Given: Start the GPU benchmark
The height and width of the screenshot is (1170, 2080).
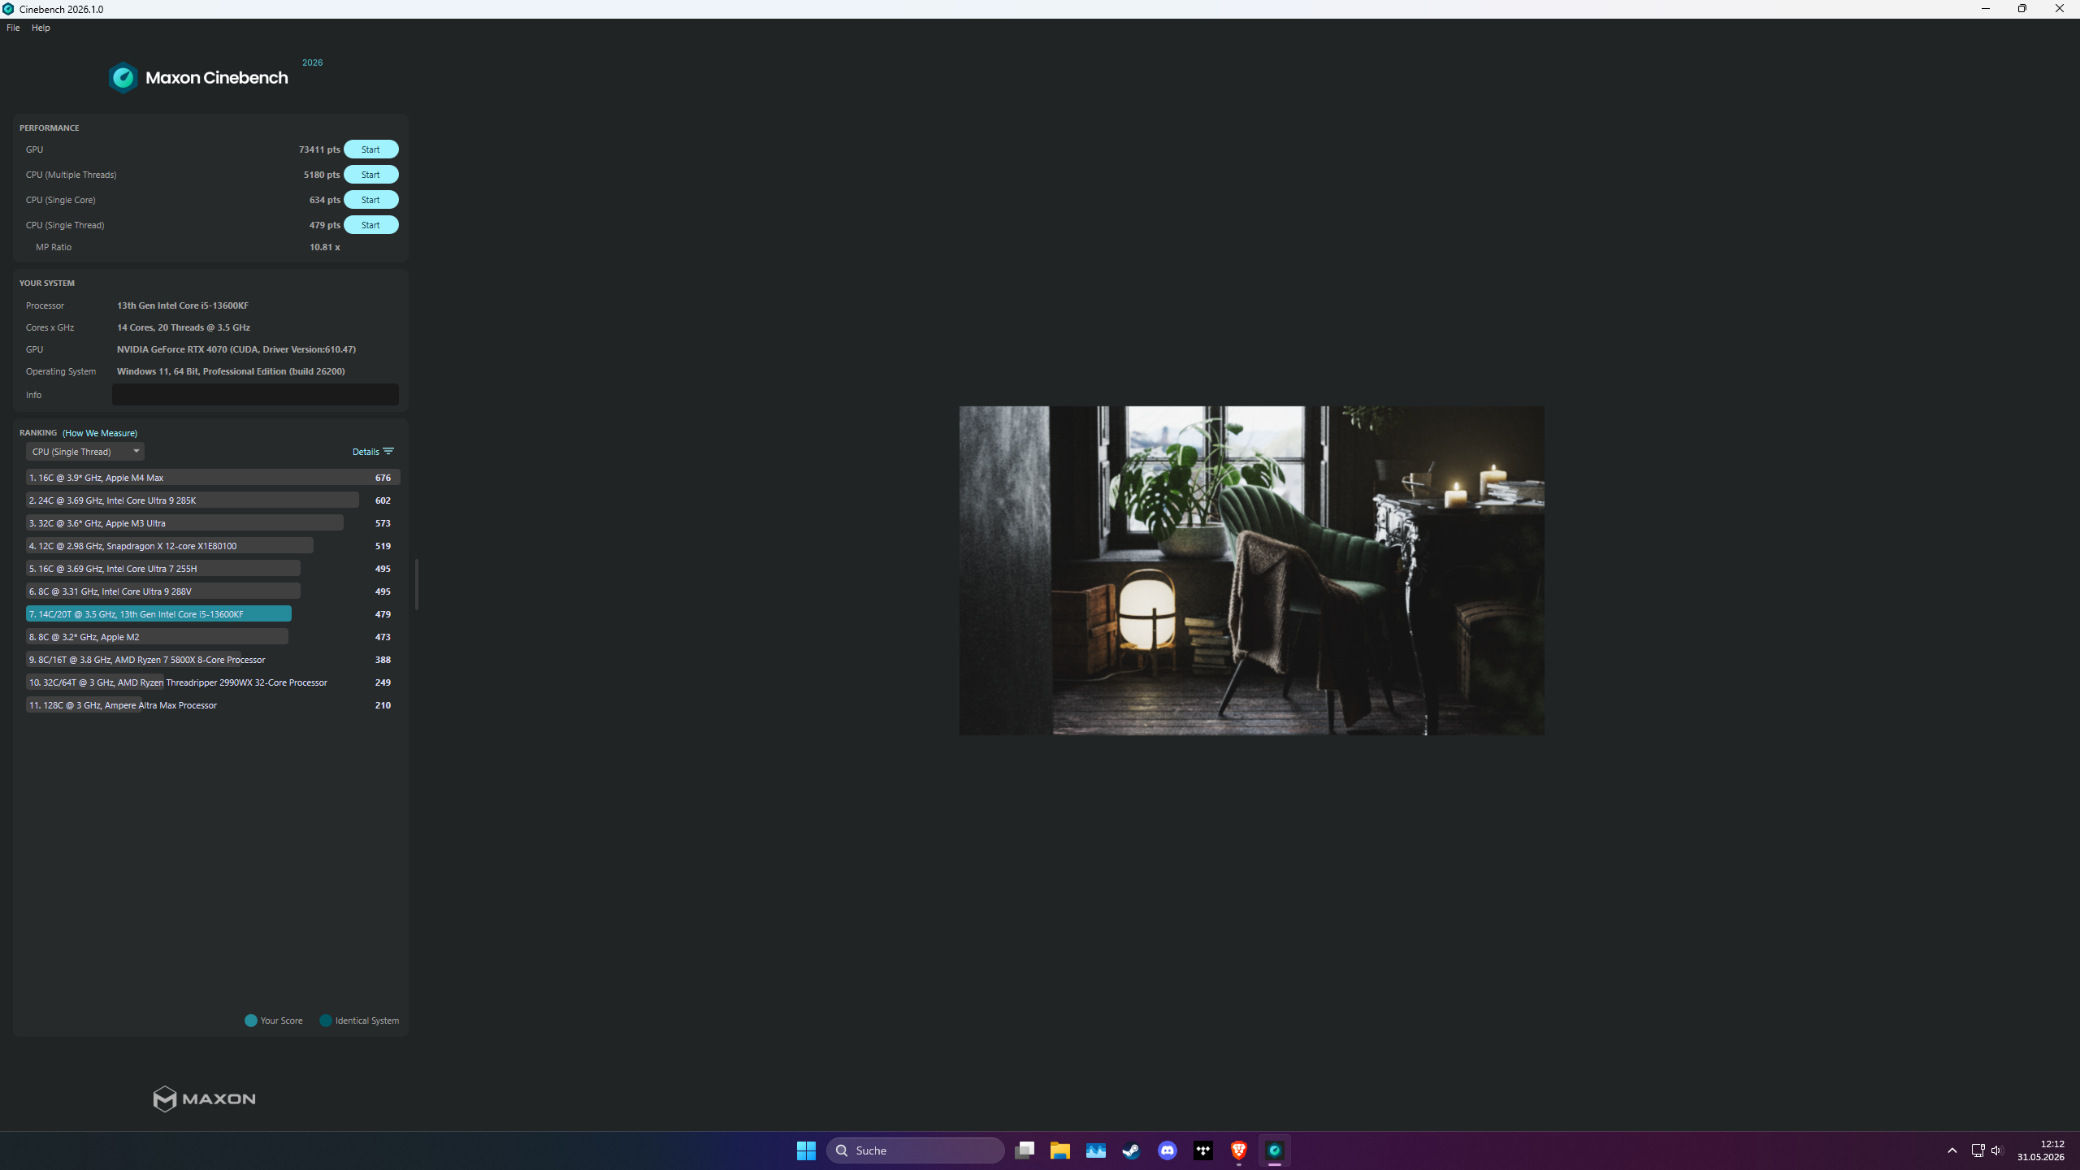Looking at the screenshot, I should click(370, 149).
